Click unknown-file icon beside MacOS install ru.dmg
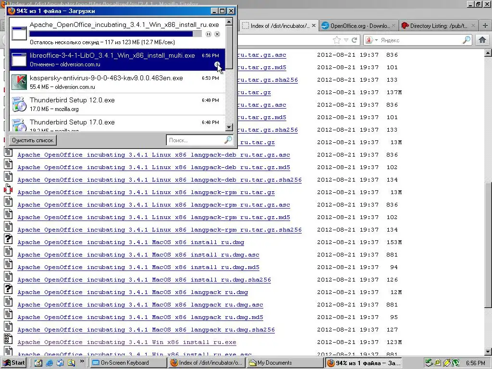Screen dimensions: 492x369 coord(8,239)
